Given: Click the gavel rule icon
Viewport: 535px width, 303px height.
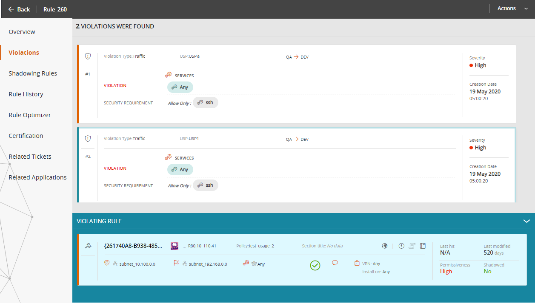Looking at the screenshot, I should coord(88,246).
